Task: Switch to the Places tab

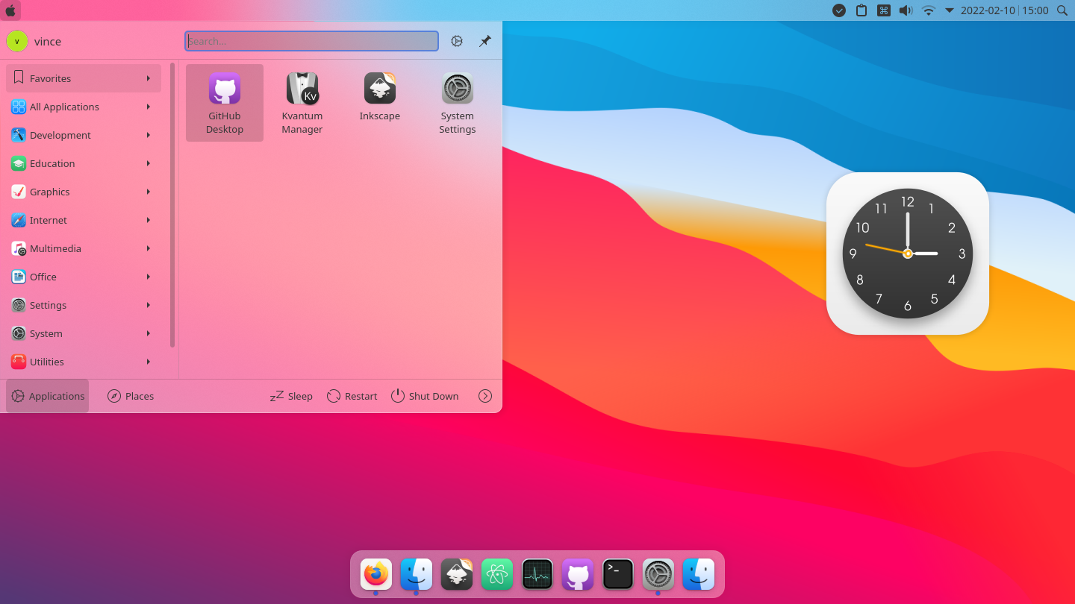Action: tap(131, 396)
